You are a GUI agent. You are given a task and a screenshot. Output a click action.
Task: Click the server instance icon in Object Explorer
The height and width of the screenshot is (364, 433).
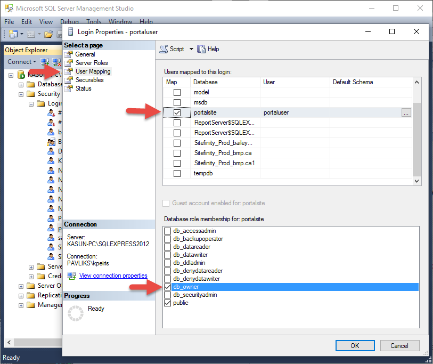(x=21, y=75)
